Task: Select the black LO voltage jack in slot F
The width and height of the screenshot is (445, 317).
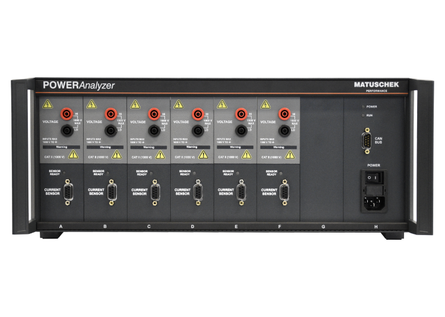Action: click(x=284, y=131)
